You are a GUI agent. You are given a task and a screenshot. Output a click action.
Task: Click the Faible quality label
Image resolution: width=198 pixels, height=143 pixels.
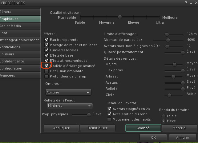pyautogui.click(x=80, y=22)
